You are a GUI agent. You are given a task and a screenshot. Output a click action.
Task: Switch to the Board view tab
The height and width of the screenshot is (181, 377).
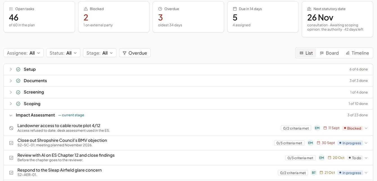329,53
